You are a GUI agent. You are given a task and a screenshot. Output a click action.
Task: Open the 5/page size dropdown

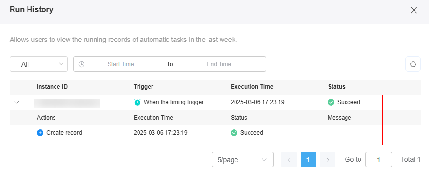point(243,160)
